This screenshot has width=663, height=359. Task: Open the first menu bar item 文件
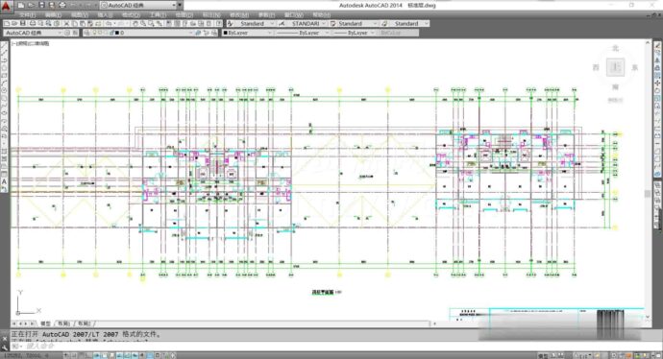click(27, 14)
